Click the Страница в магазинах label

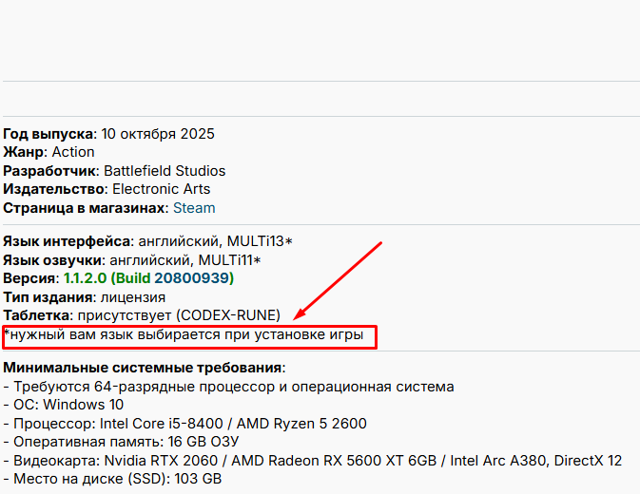(84, 207)
